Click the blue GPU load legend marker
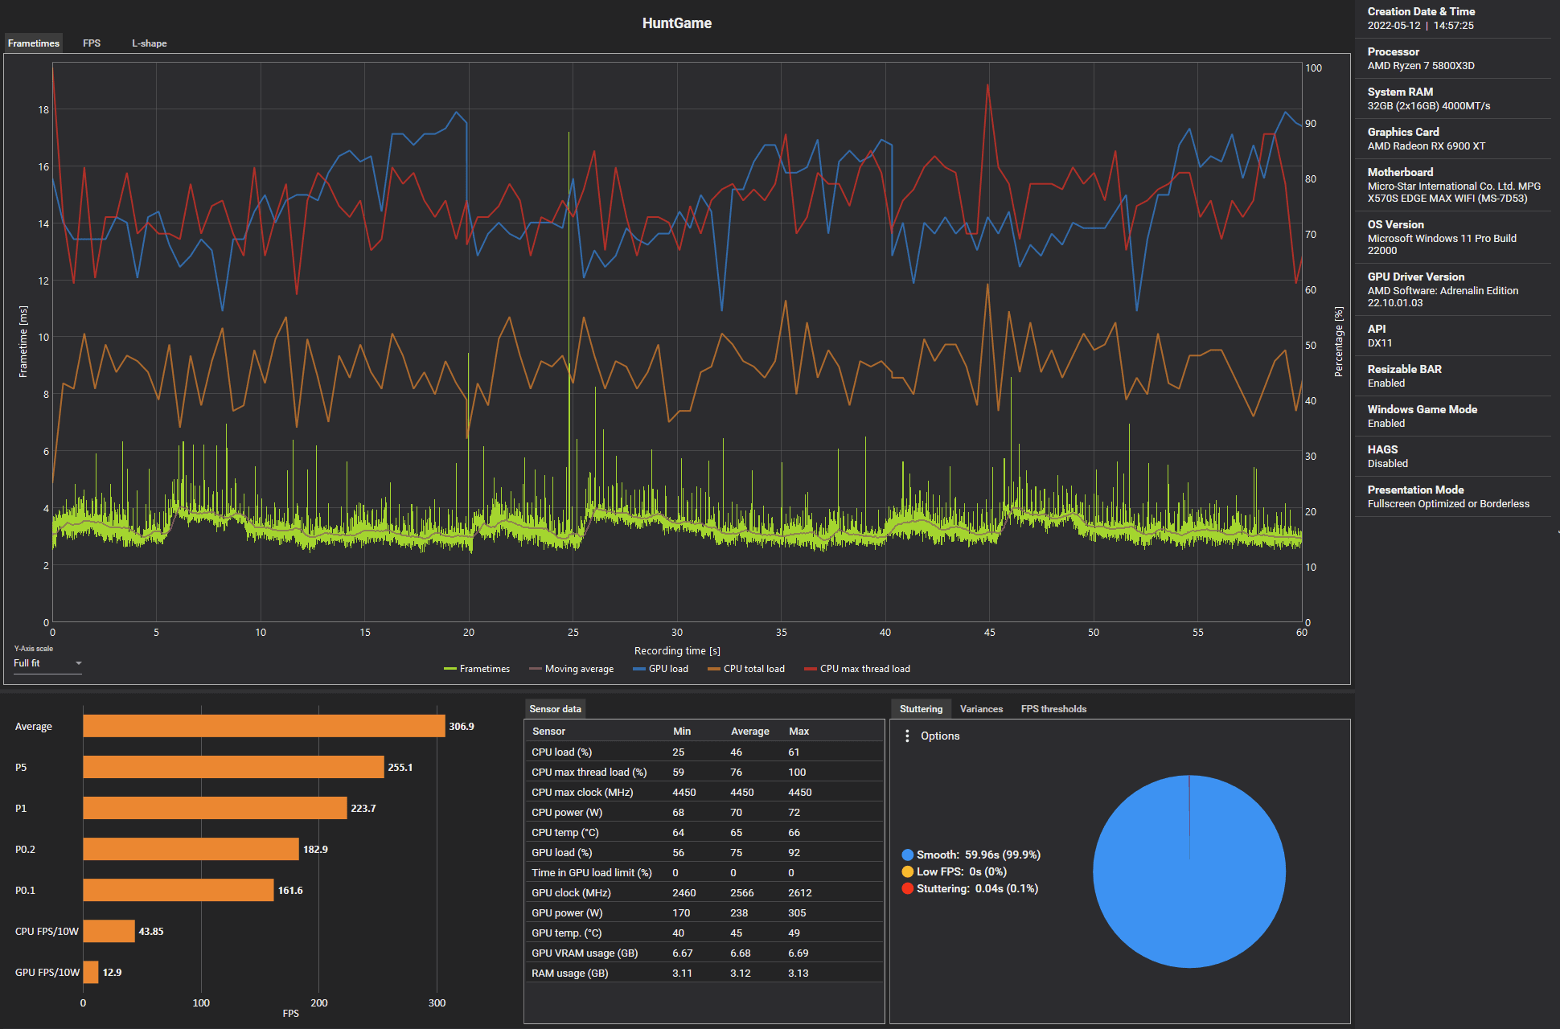Viewport: 1560px width, 1029px height. coord(639,669)
